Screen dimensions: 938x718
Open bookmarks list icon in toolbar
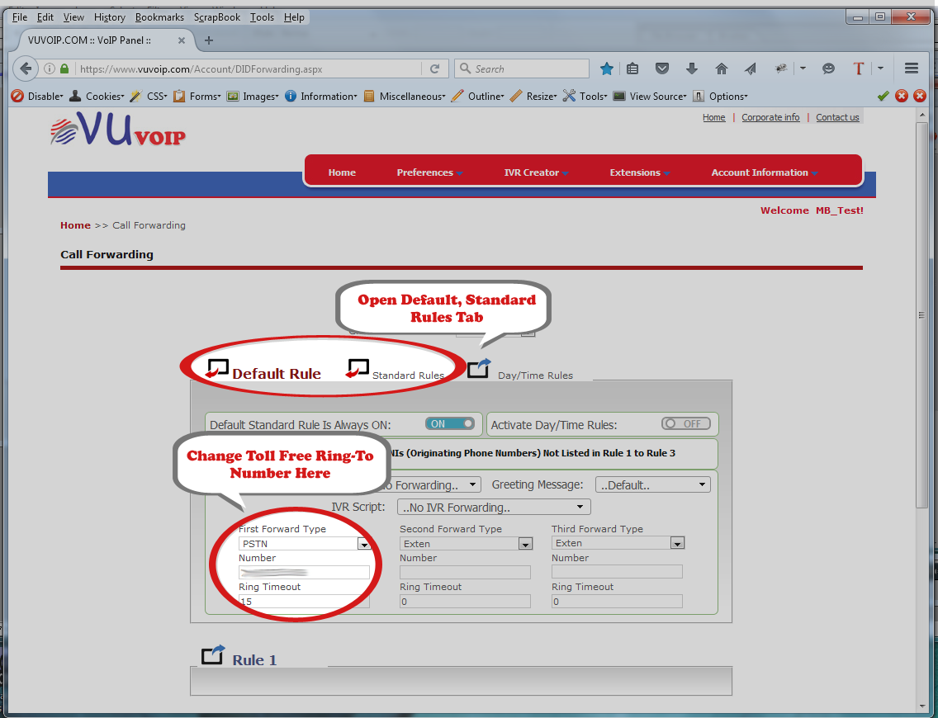pyautogui.click(x=632, y=68)
